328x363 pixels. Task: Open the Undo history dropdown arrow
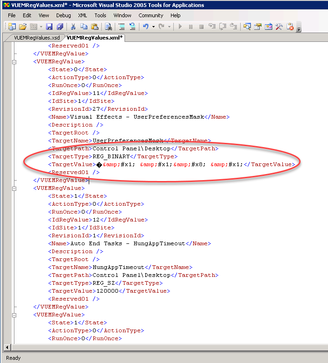pos(153,27)
